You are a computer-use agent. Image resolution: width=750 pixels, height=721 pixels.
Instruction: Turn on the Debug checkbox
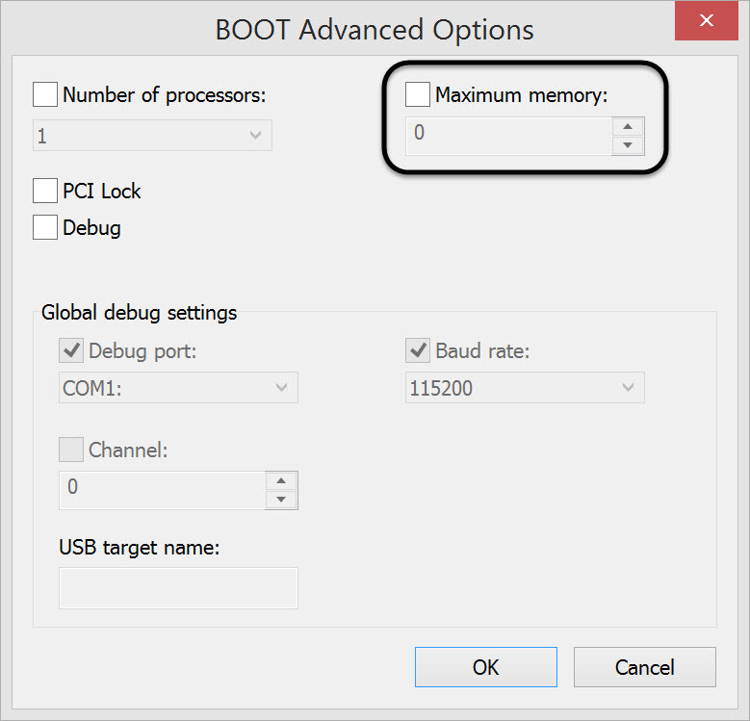[x=45, y=228]
